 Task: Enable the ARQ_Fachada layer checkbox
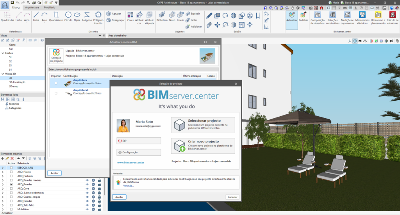click(11, 176)
